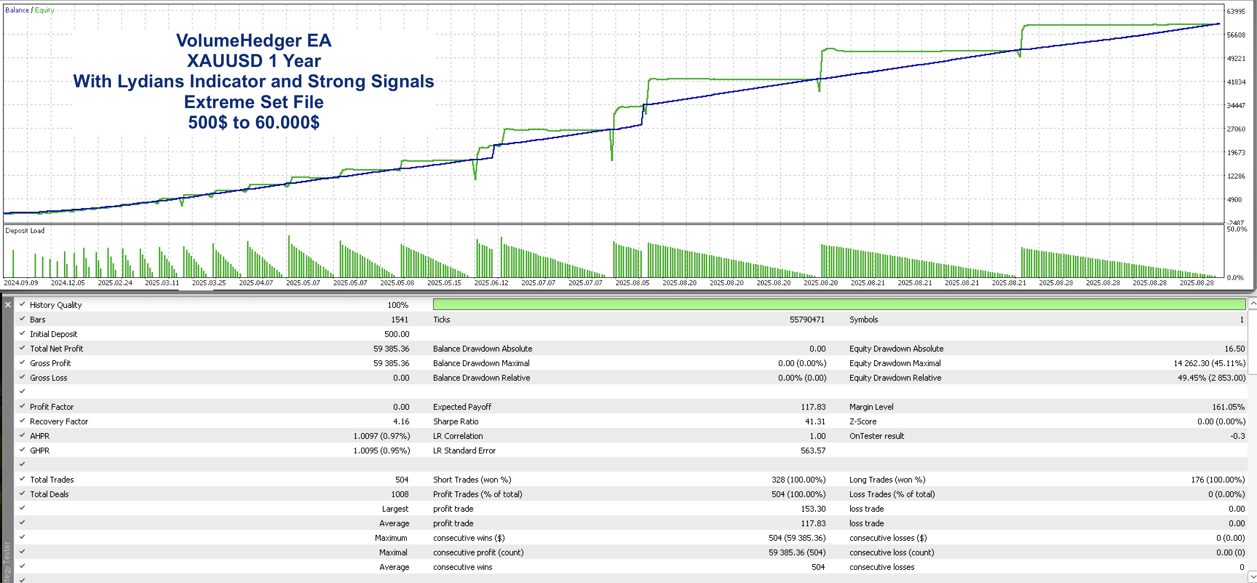Select the Equity Drawdown Maximal label

point(895,363)
